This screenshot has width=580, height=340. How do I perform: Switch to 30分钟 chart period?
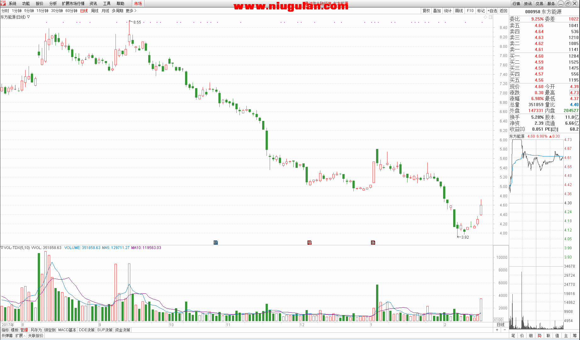[57, 11]
